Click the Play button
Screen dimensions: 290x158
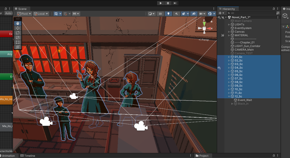point(160,3)
